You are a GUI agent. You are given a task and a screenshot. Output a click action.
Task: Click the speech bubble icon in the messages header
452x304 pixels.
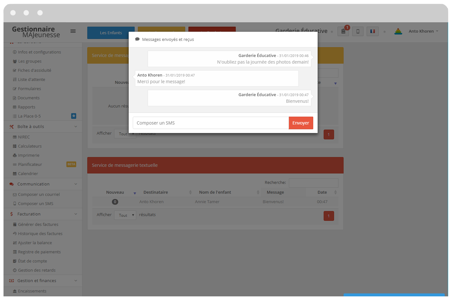tap(137, 39)
